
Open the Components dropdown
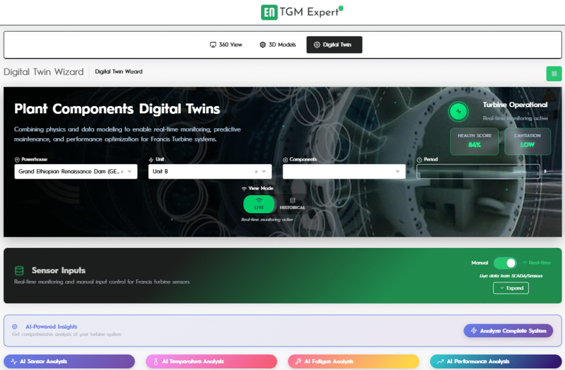(x=344, y=172)
